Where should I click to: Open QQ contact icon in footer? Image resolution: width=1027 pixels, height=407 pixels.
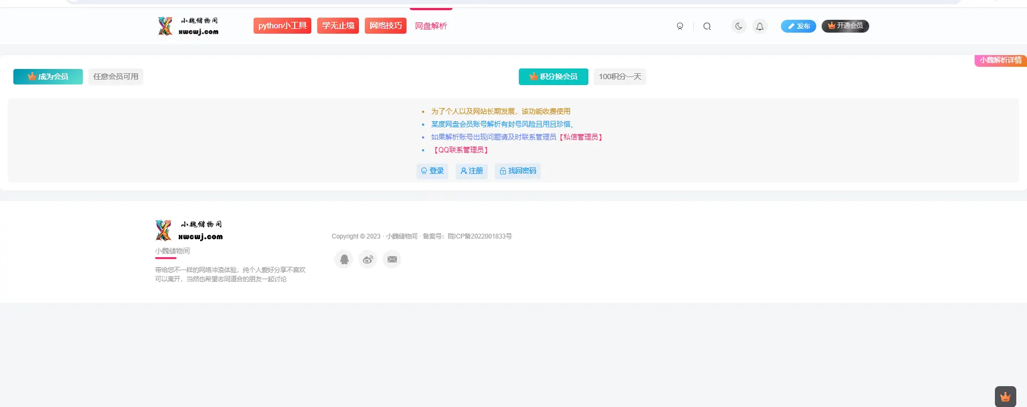pos(344,259)
